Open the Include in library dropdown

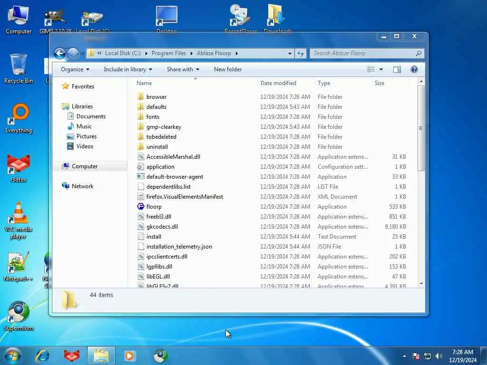coord(127,69)
